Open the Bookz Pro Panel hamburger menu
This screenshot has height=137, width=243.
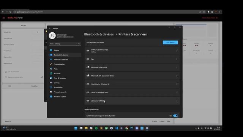(4, 18)
